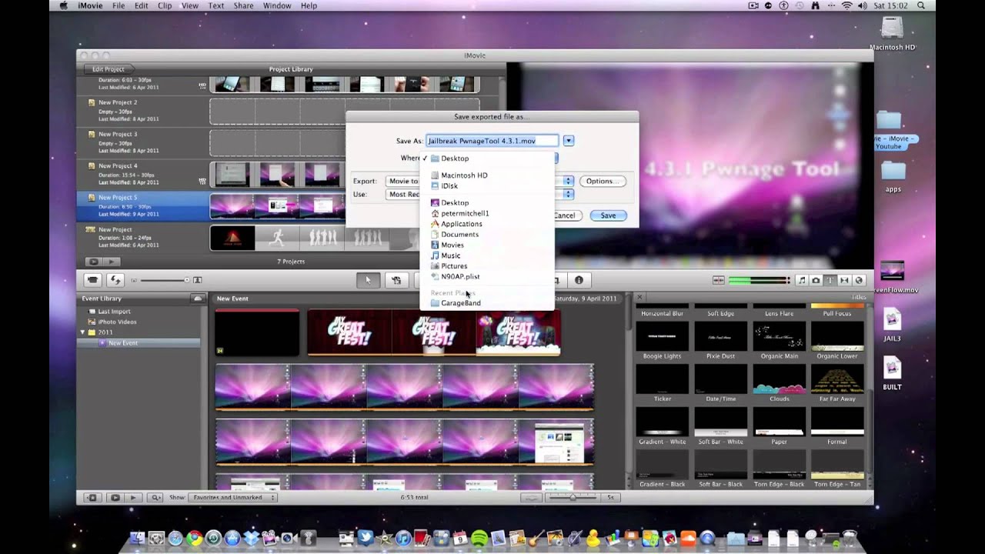
Task: Select New Project 4 in Project Library
Action: [x=143, y=175]
